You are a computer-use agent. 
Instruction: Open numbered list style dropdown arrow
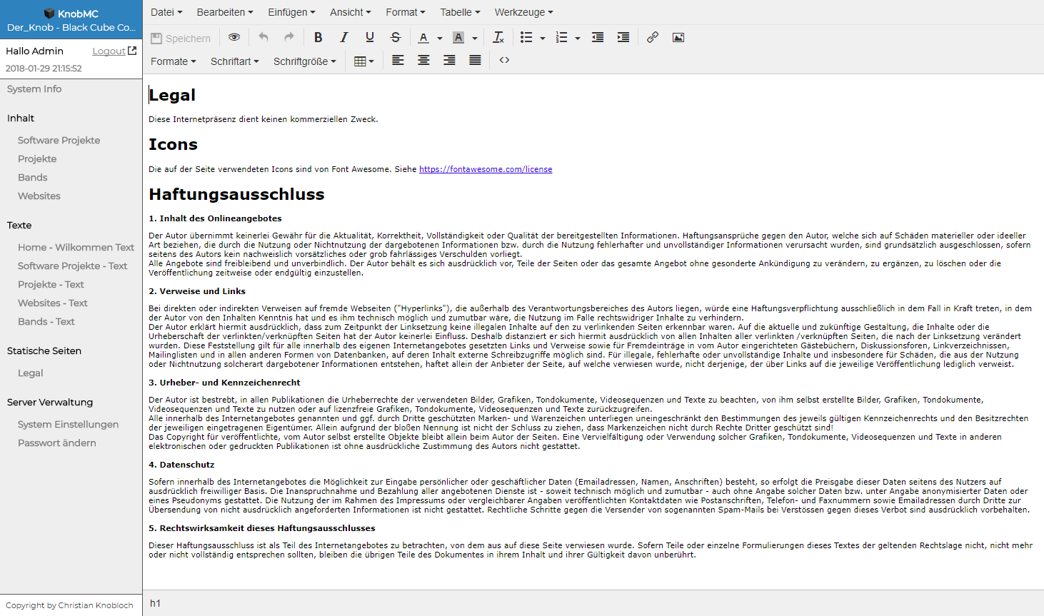click(578, 38)
